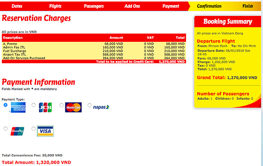
Task: Toggle the American Express radio button
Action: click(5, 105)
